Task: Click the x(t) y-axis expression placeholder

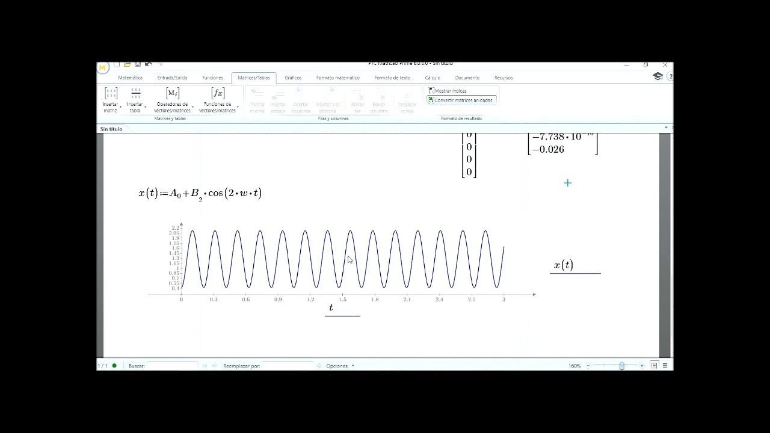Action: 564,265
